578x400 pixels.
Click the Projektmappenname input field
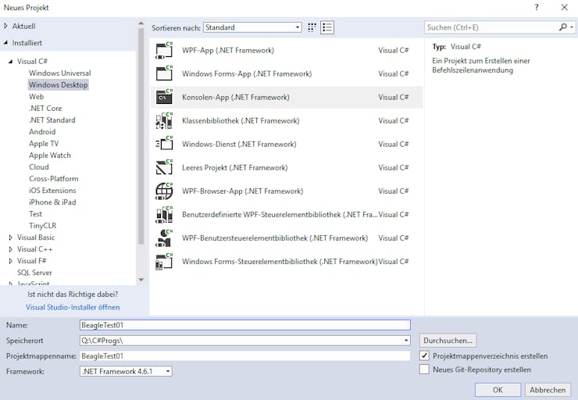[x=245, y=355]
